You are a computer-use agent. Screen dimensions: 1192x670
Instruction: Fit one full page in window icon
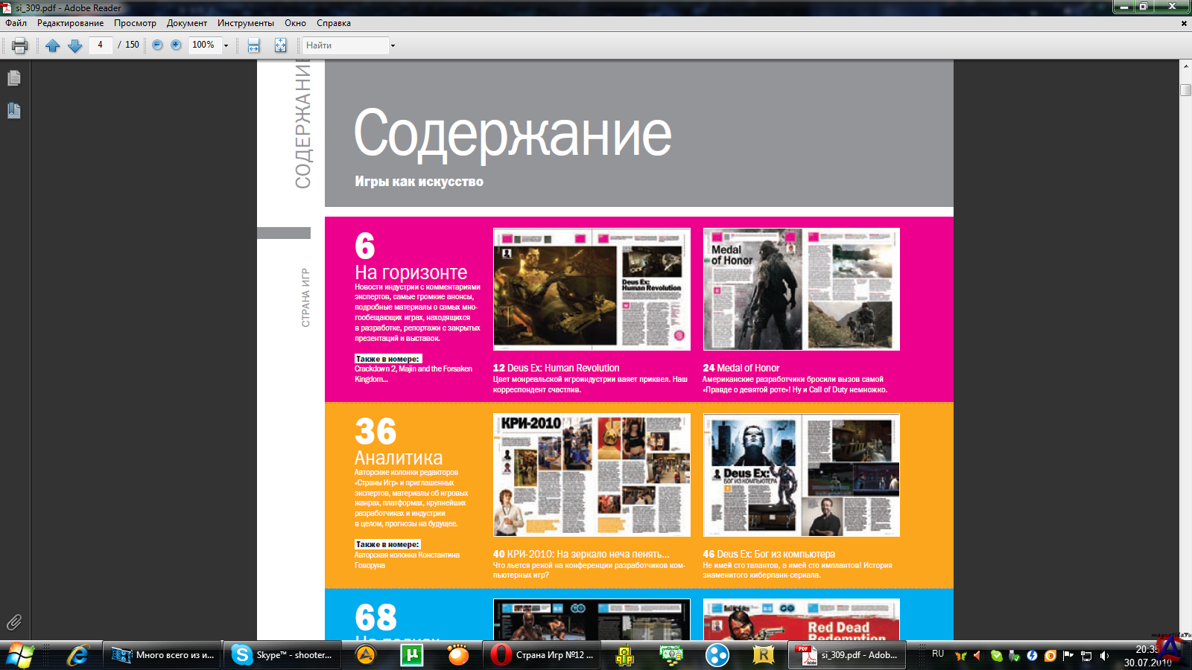click(280, 45)
